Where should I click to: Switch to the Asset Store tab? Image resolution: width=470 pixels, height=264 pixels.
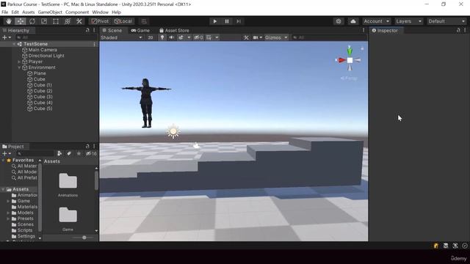pos(174,31)
